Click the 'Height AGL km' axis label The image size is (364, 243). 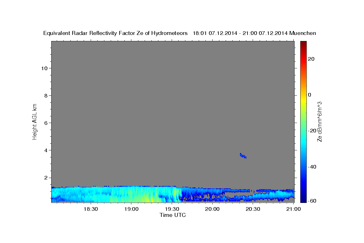35,121
